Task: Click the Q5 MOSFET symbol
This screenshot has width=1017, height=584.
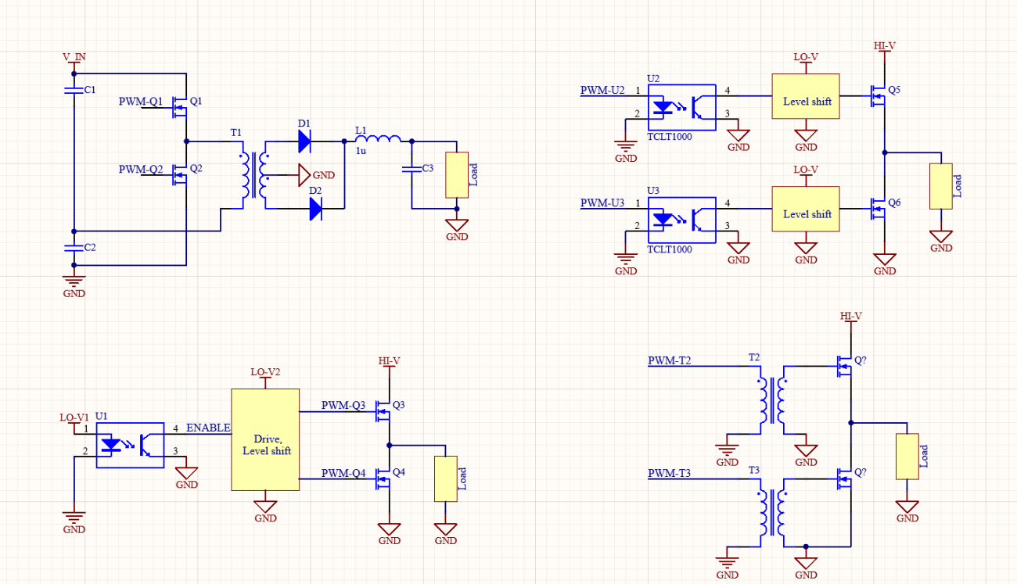Action: [879, 96]
